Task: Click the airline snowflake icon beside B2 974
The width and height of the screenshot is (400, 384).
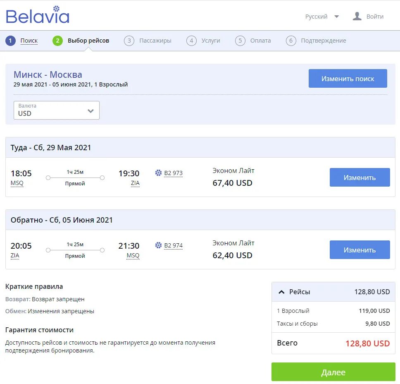Action: 158,245
